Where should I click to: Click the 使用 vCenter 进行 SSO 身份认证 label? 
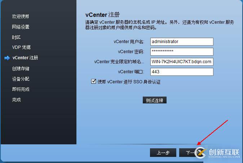click(x=129, y=81)
